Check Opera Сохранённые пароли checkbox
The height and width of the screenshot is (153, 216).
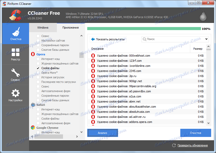coord(38,96)
